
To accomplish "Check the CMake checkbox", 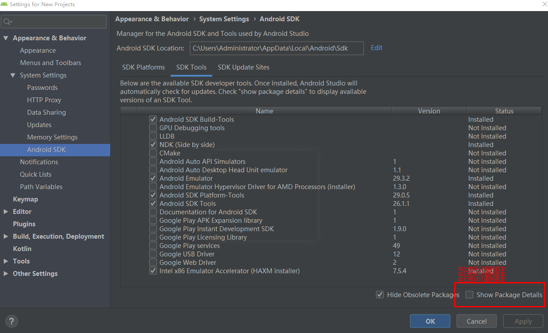I will pyautogui.click(x=153, y=153).
